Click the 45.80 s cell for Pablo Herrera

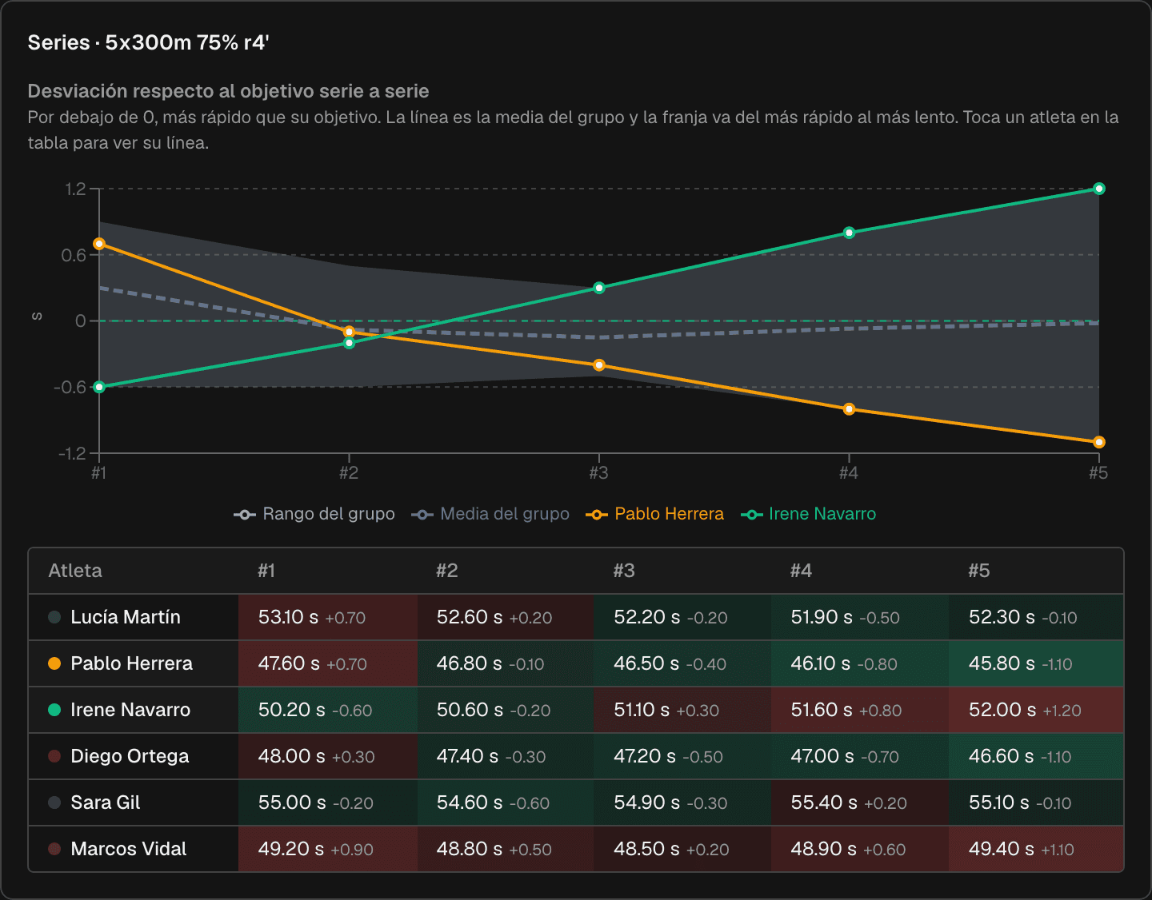tap(1036, 663)
